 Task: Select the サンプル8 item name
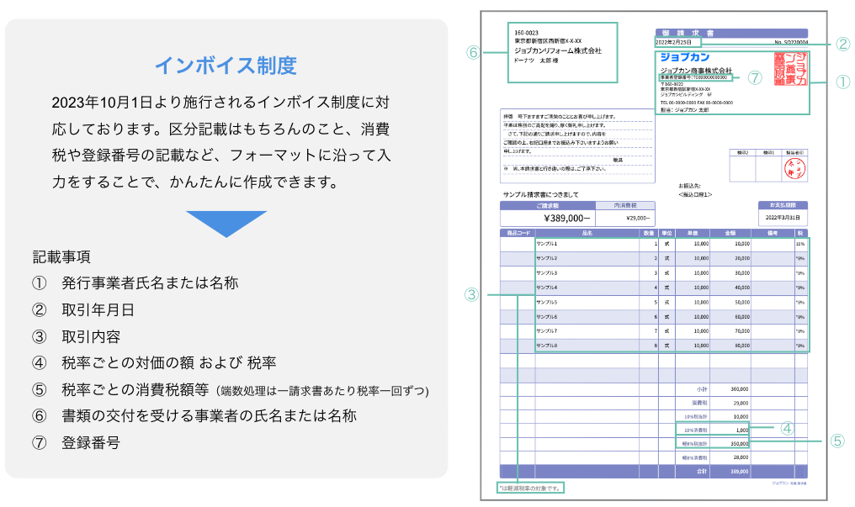pyautogui.click(x=546, y=346)
